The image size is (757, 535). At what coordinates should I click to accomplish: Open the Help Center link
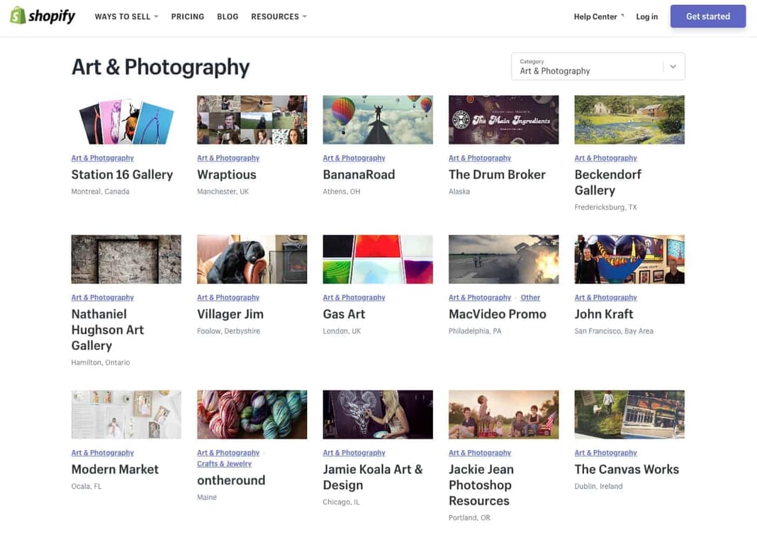tap(598, 16)
